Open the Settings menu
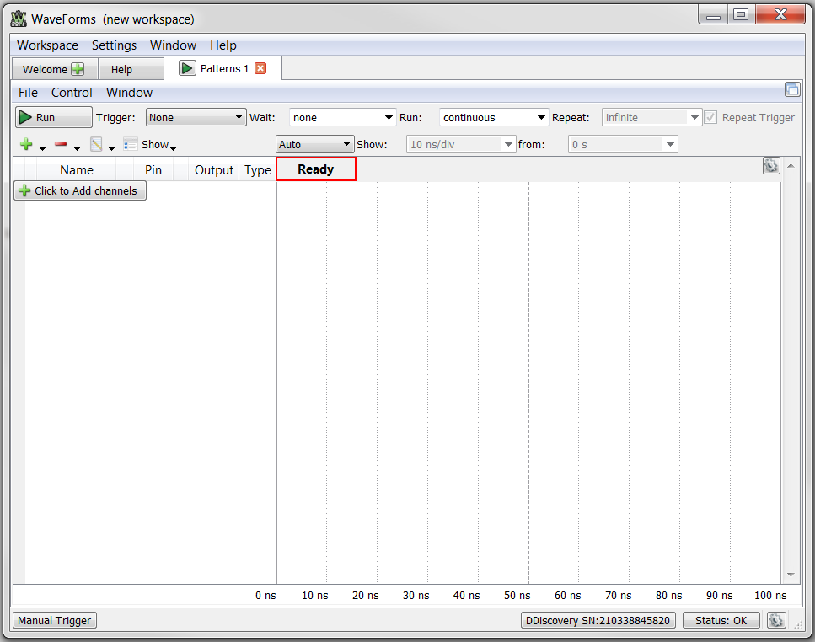Screen dimensions: 815x642 coord(114,45)
